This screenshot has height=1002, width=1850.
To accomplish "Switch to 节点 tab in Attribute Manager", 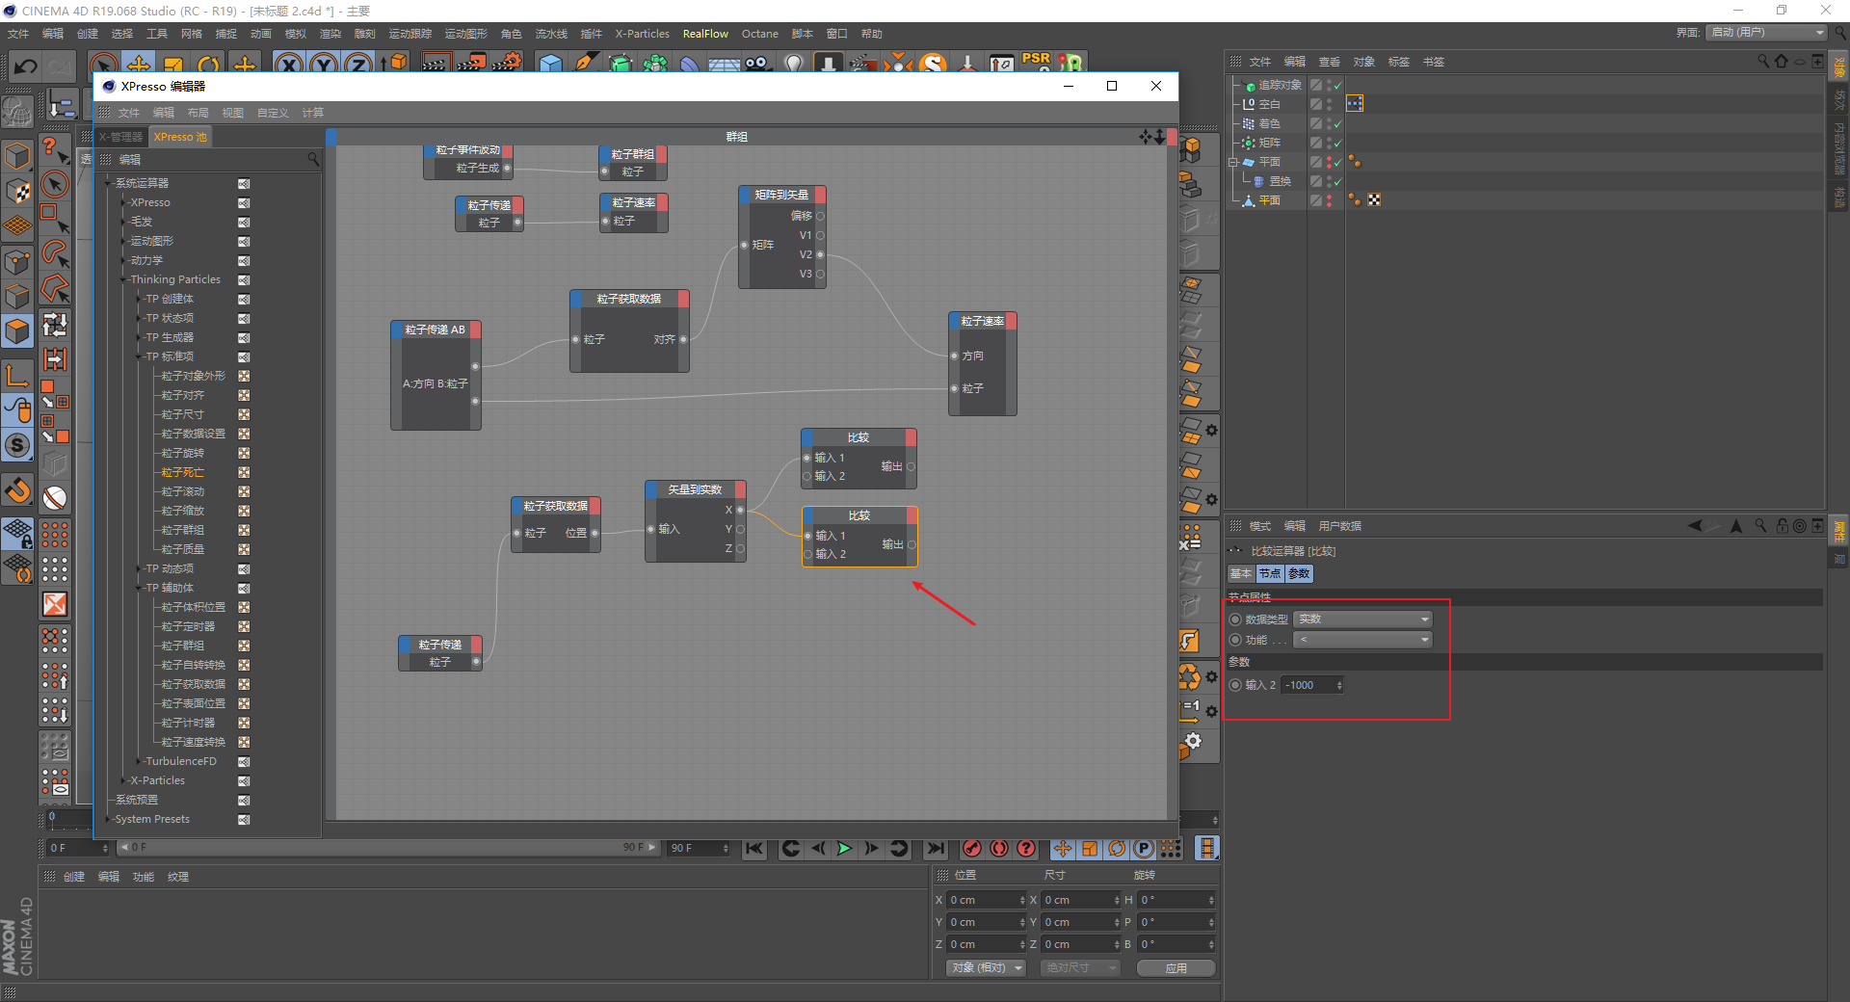I will [x=1270, y=573].
